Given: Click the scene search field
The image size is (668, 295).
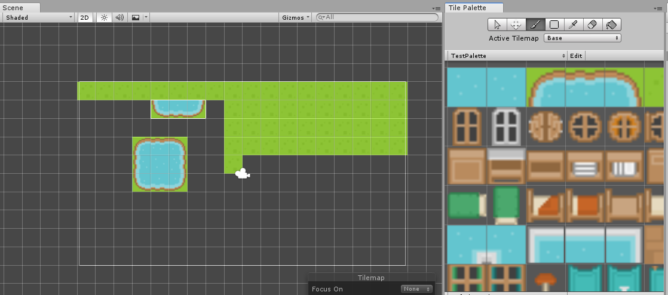Looking at the screenshot, I should [x=380, y=17].
